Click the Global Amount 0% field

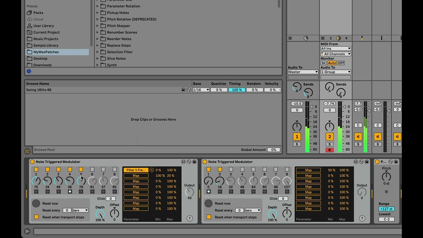(274, 150)
